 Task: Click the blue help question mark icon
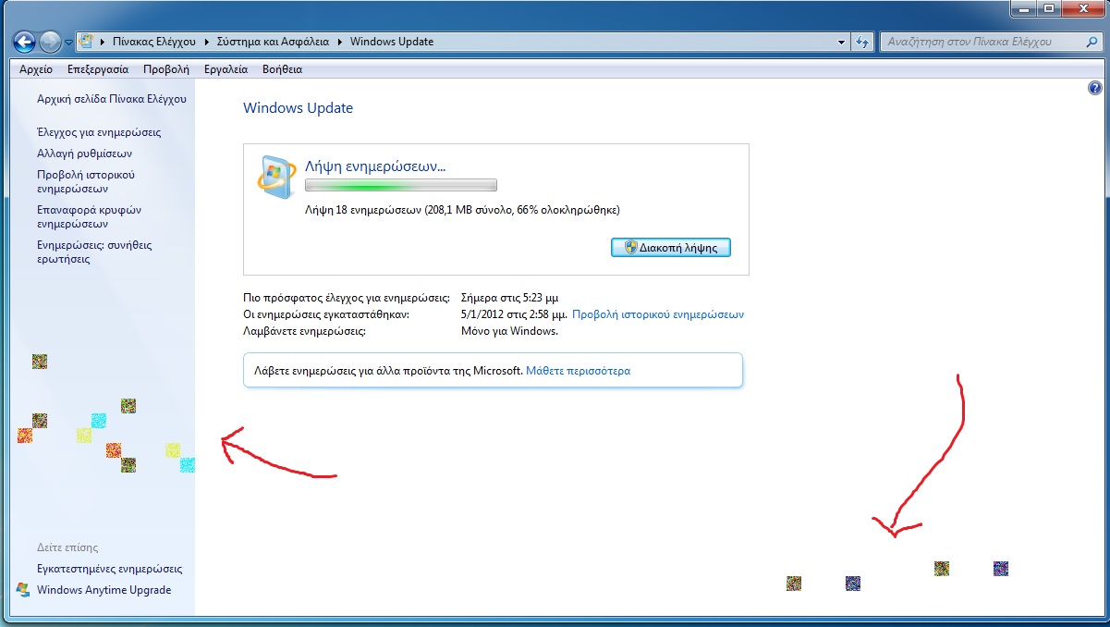[x=1095, y=88]
